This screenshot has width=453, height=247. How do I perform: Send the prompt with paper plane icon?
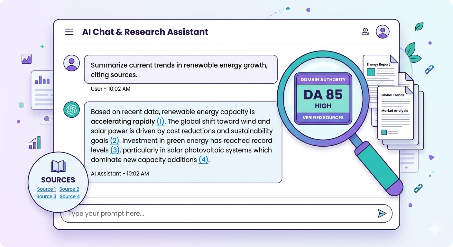tap(382, 214)
